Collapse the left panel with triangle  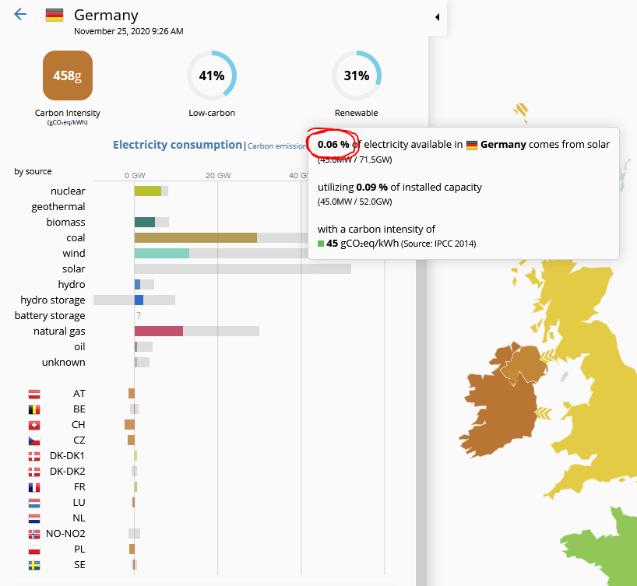[x=437, y=17]
